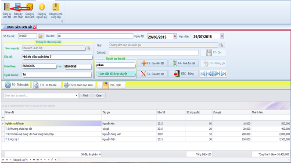Viewport: 291px width, 163px height.
Task: Go to first order record arrow
Action: pyautogui.click(x=203, y=74)
